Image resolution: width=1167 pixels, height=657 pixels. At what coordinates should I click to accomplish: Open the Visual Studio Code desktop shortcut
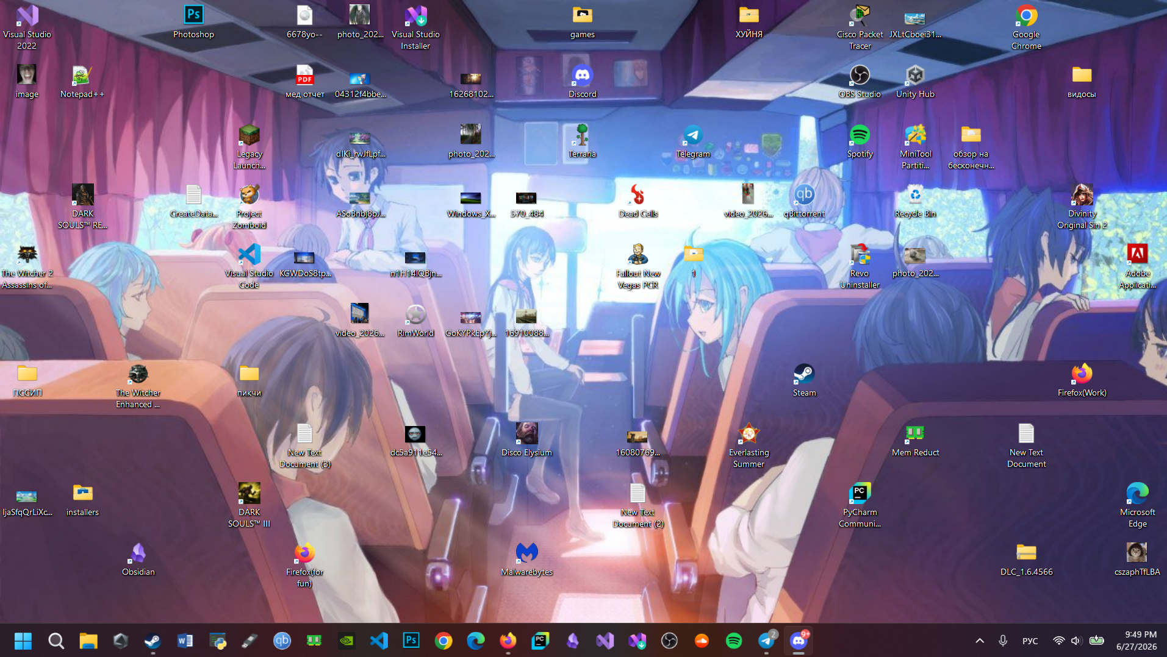[x=249, y=266]
